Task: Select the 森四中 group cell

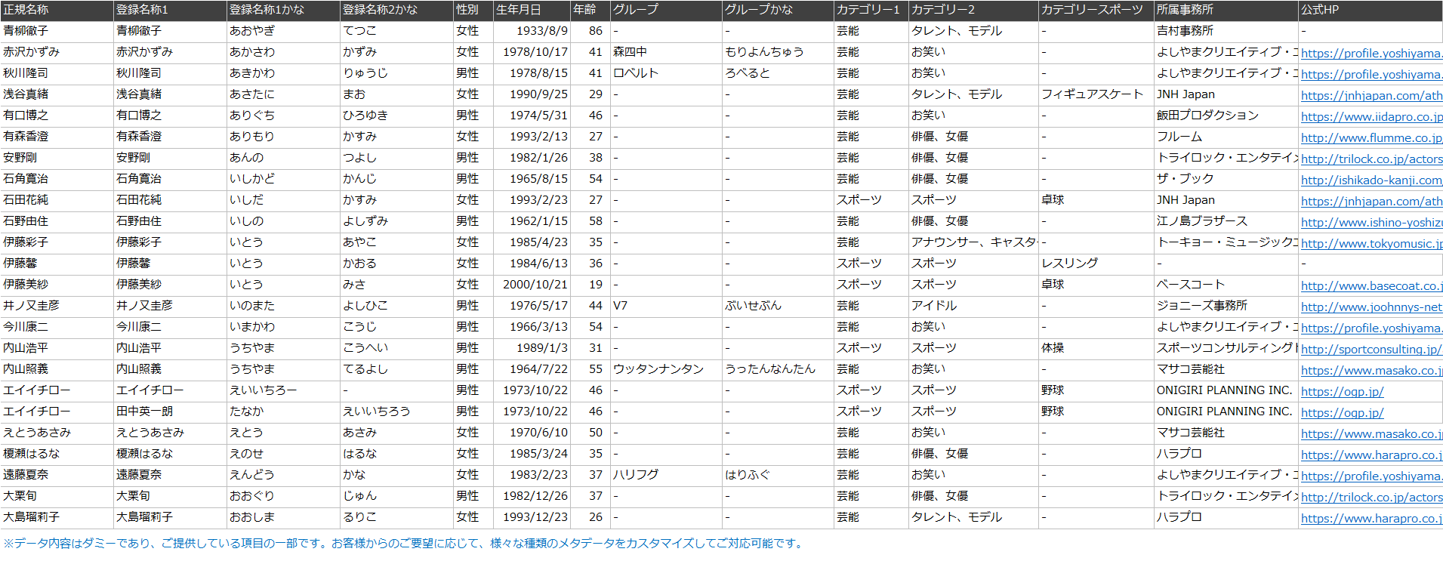Action: 630,52
